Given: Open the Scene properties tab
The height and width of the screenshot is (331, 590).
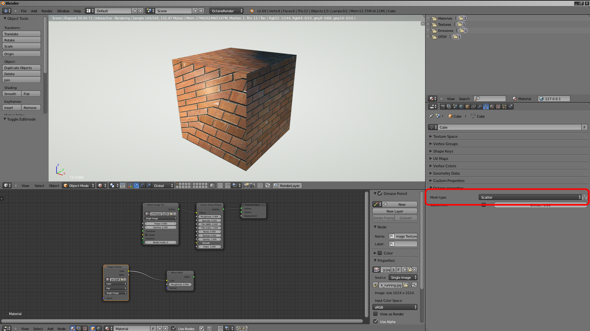Looking at the screenshot, I should (x=455, y=107).
